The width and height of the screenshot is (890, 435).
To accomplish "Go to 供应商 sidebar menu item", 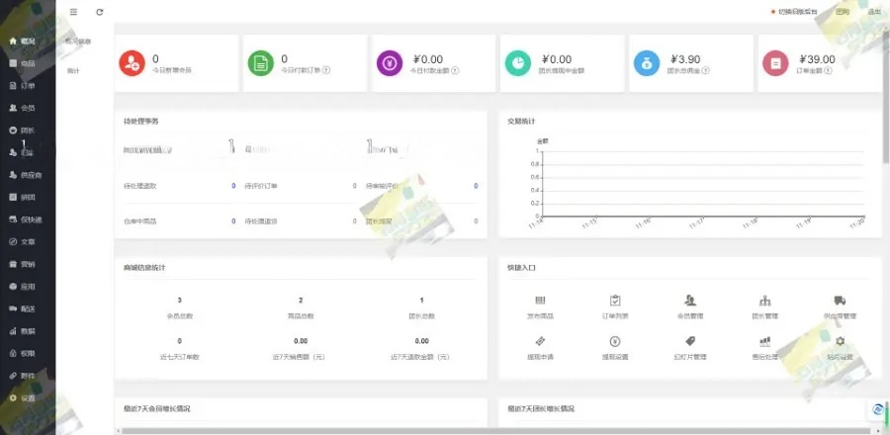I will [30, 175].
